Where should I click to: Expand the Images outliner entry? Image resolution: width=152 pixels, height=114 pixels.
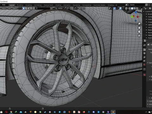coord(146,22)
